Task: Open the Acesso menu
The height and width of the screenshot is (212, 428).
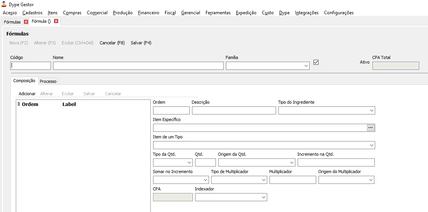Action: point(10,13)
